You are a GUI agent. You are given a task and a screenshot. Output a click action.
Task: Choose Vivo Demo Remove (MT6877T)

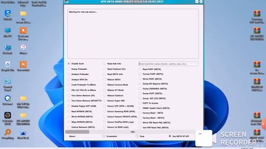(85, 101)
